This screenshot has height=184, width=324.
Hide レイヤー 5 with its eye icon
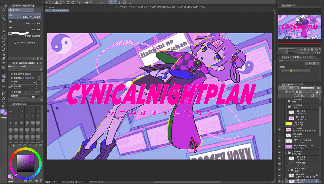[x=279, y=135]
